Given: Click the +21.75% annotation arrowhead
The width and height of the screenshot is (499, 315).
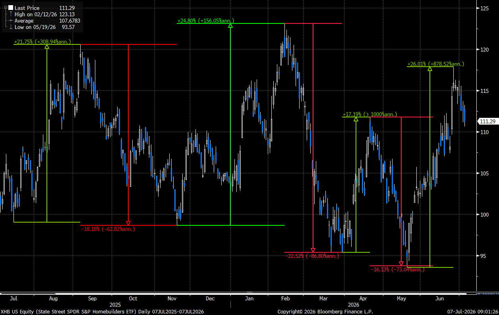Looking at the screenshot, I should [x=47, y=46].
